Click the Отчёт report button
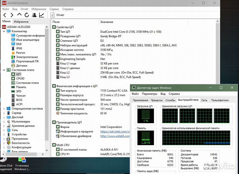Viewport: 239px width, 174px height. [57, 15]
